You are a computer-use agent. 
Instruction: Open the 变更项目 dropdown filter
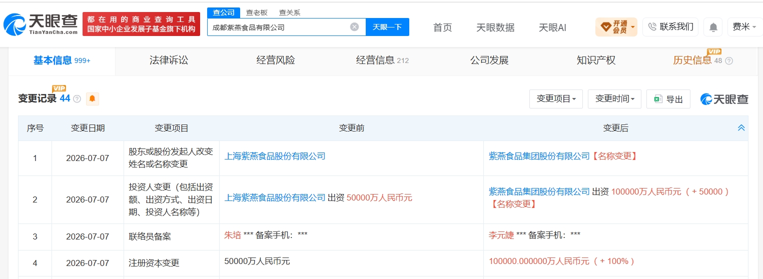coord(556,99)
